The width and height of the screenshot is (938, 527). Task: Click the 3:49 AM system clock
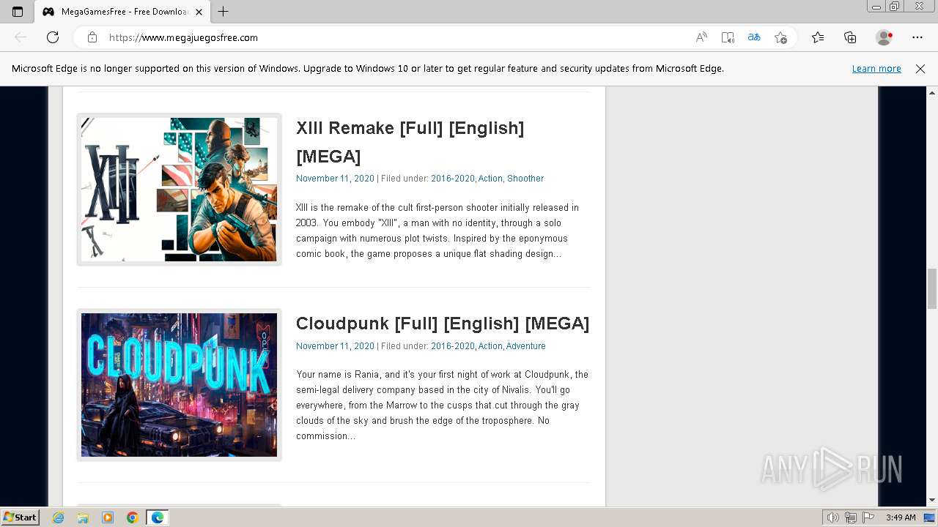[x=901, y=517]
